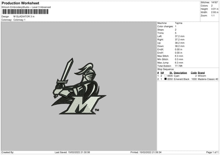The width and height of the screenshot is (220, 155).
Task: Click the Stop Sequence heading
Action: click(166, 69)
